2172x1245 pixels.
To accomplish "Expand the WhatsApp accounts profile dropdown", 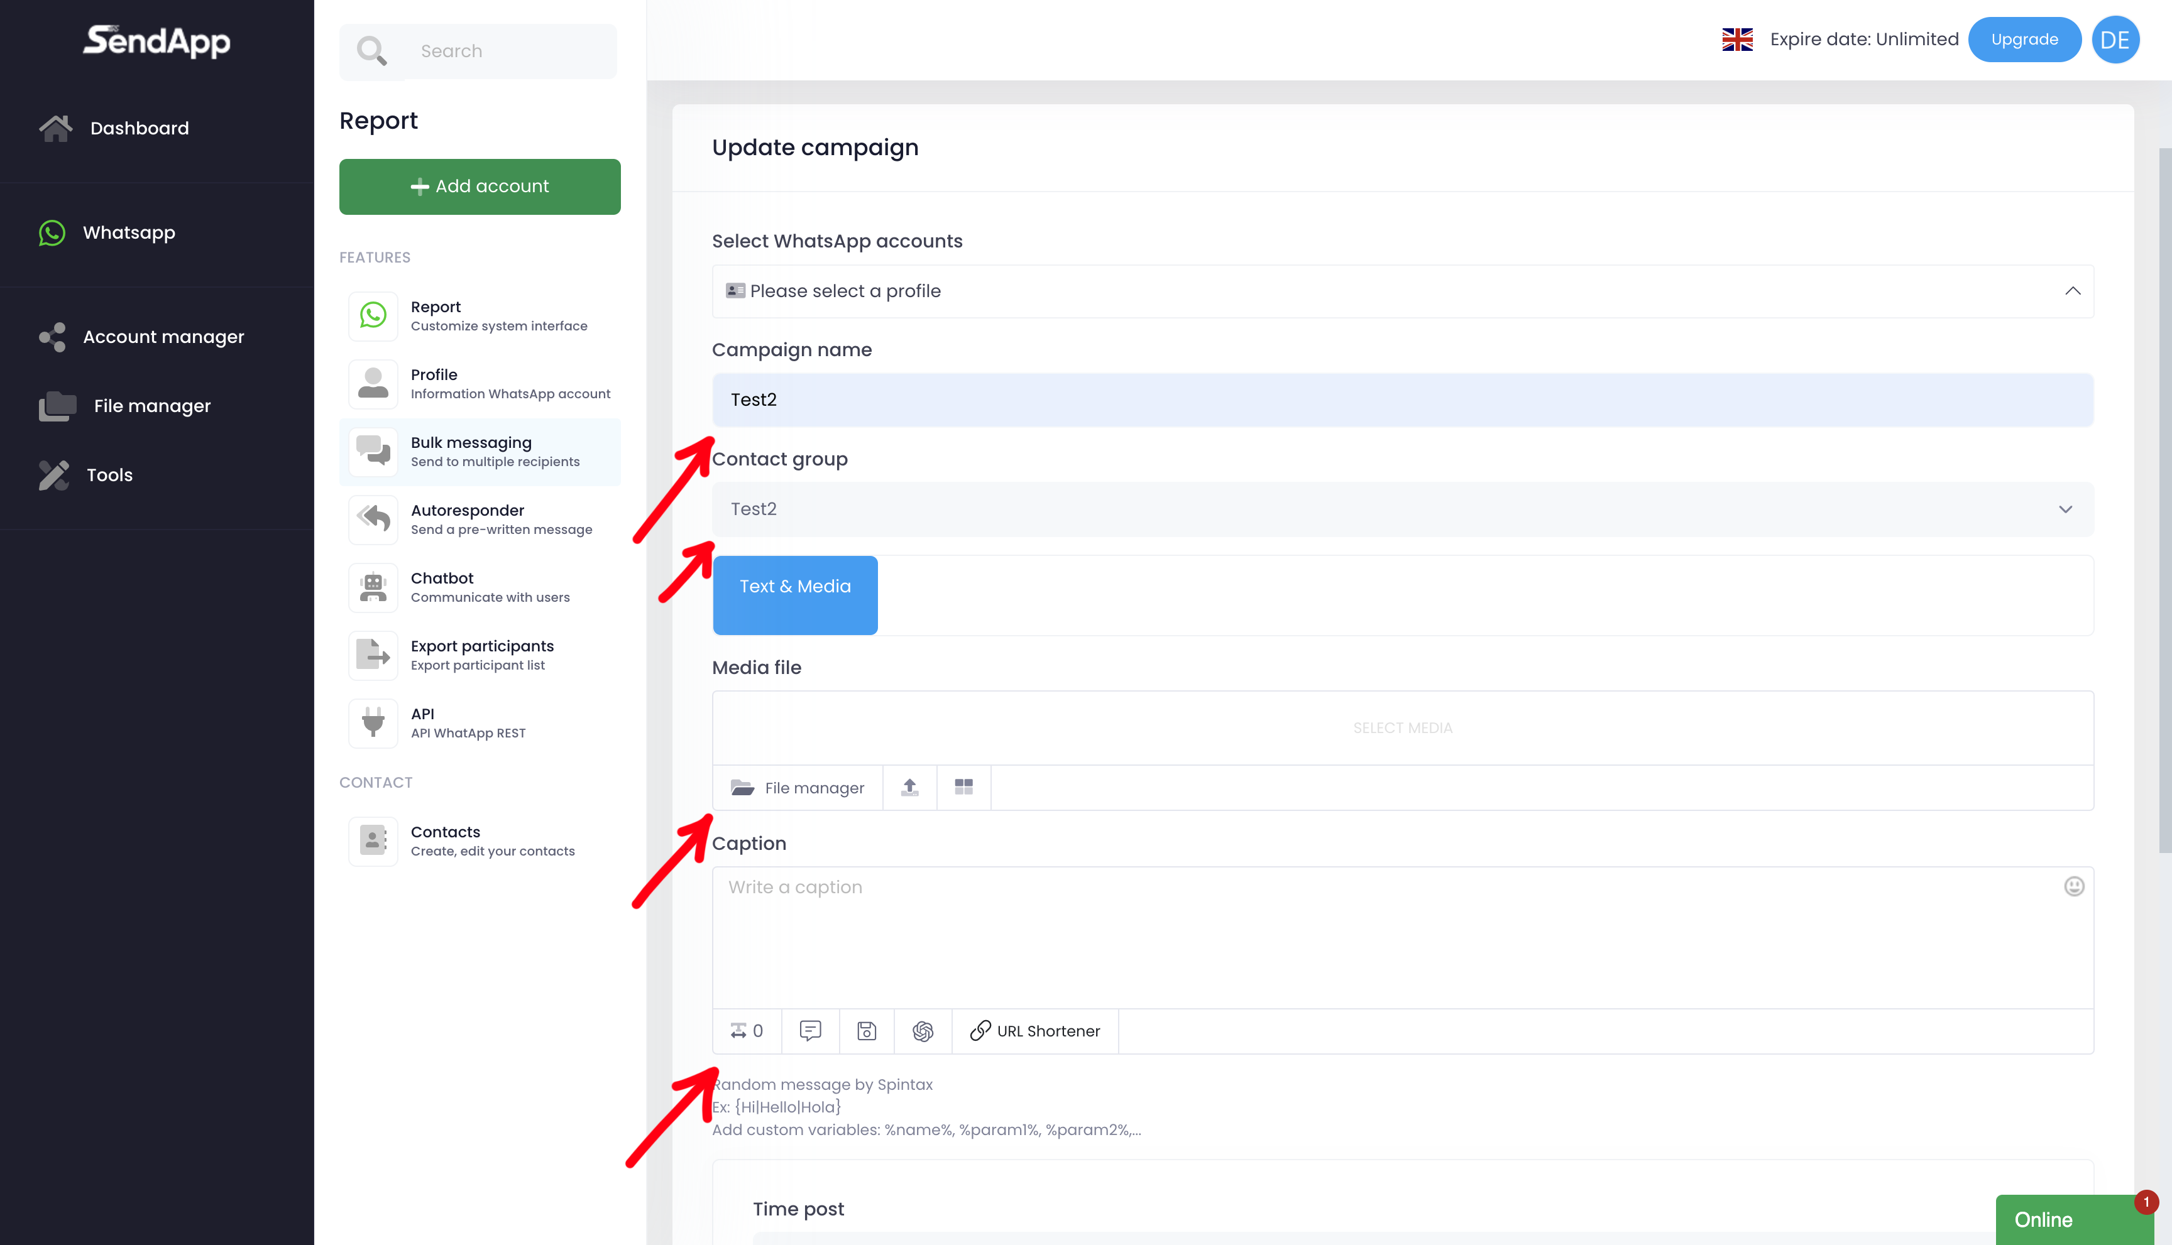I will click(1402, 291).
